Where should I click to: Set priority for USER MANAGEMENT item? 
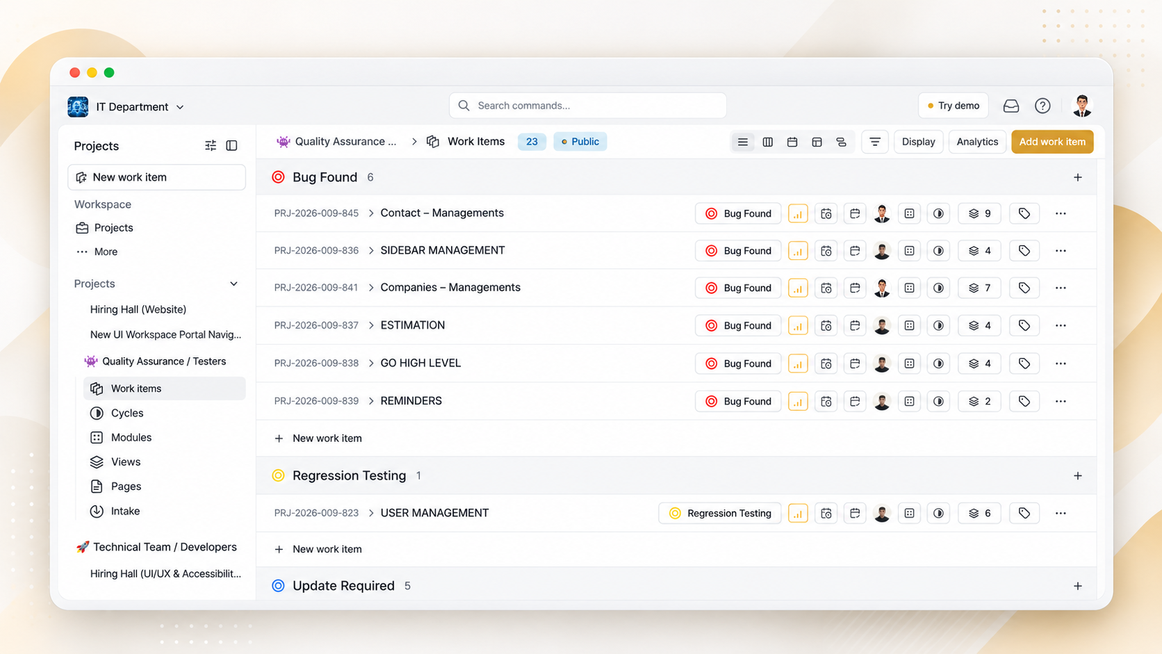click(798, 513)
